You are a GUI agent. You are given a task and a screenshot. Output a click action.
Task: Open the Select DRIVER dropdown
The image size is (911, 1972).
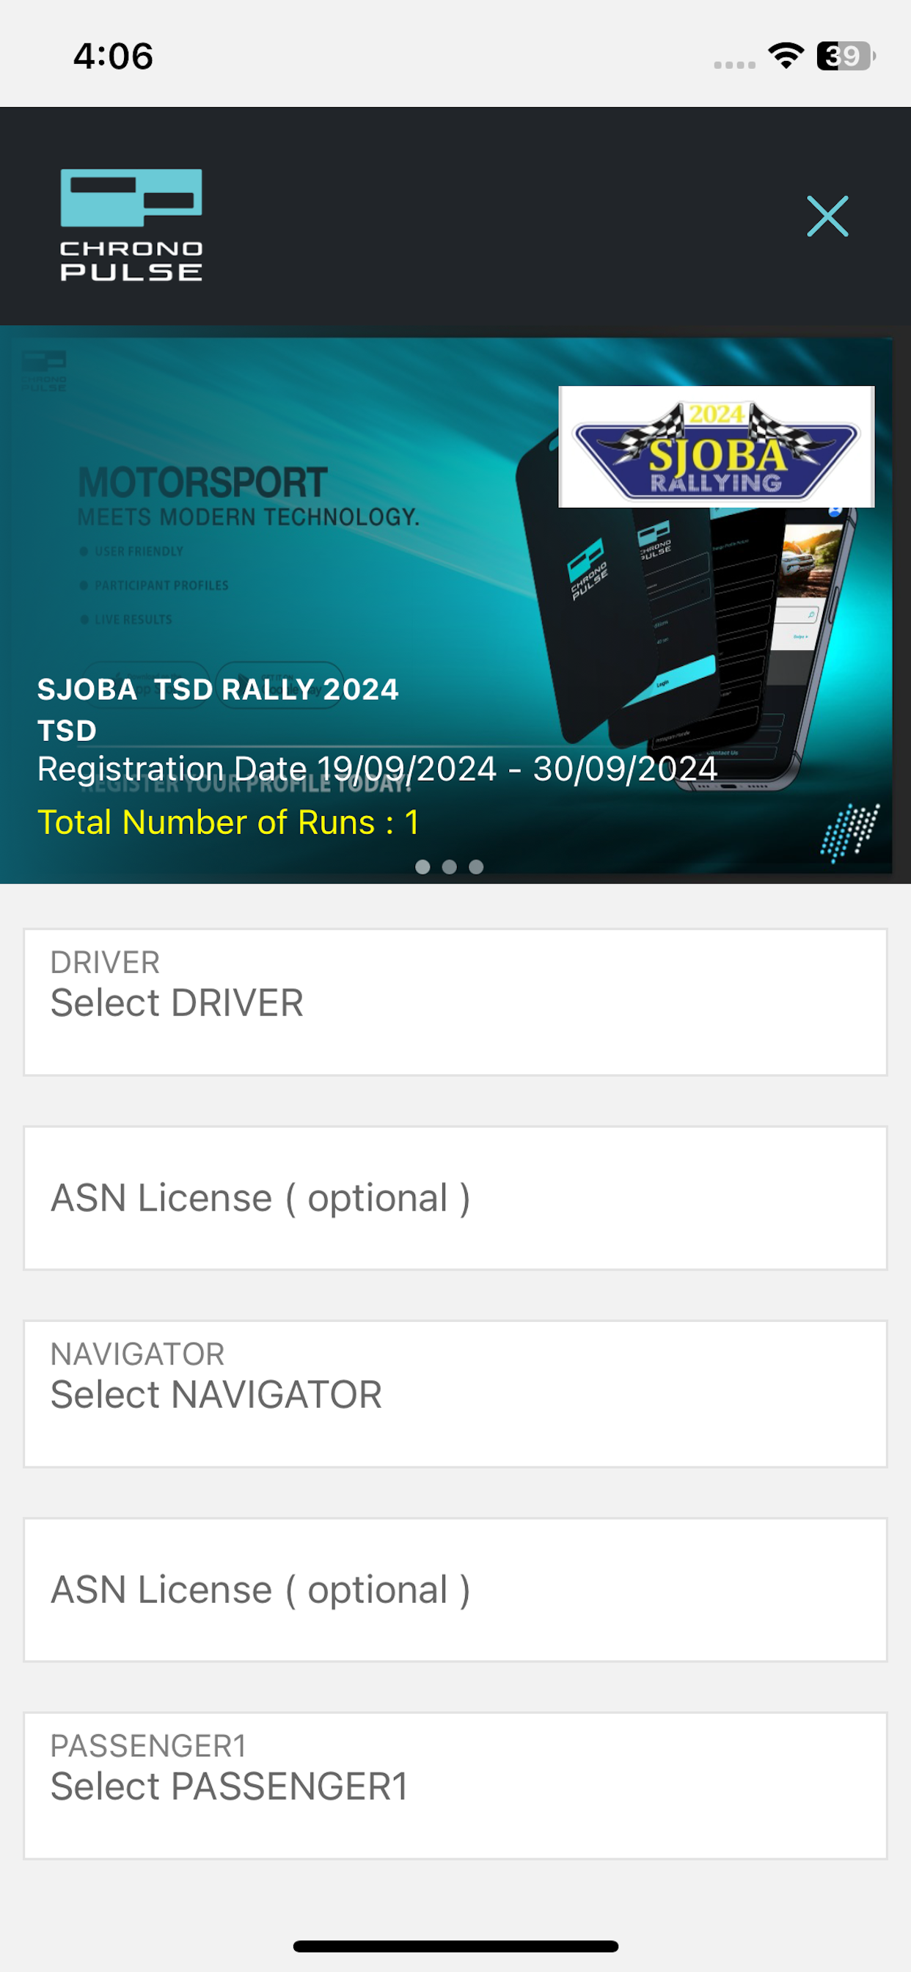click(x=455, y=1002)
